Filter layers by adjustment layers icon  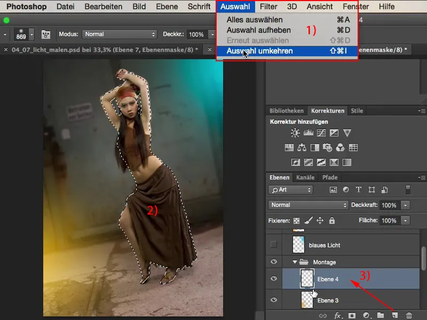coord(346,190)
